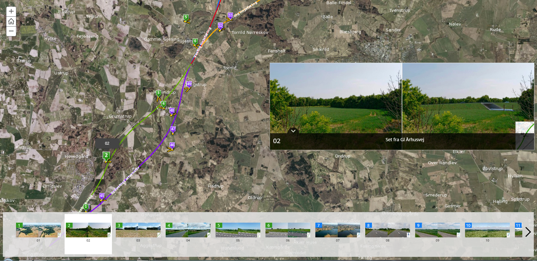537x261 pixels.
Task: Select green map marker 2
Action: [106, 156]
